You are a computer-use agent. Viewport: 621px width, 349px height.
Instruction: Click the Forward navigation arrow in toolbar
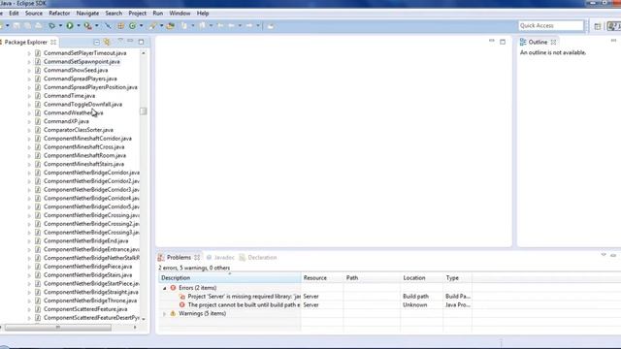249,26
